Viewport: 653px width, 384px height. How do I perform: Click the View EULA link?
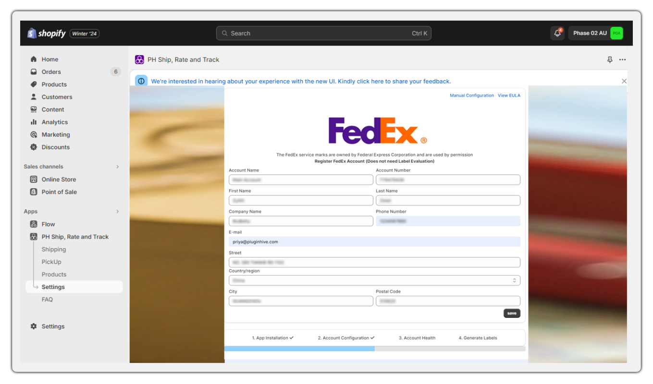click(509, 96)
